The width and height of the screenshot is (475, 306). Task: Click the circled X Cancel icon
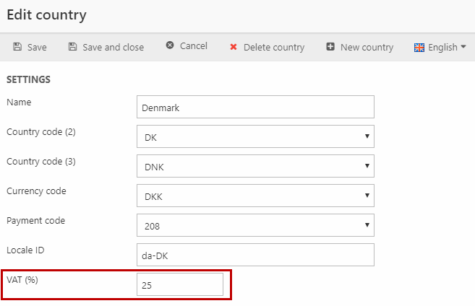click(170, 46)
